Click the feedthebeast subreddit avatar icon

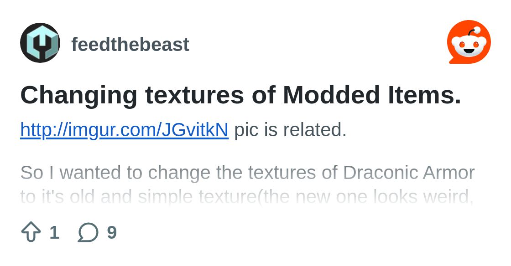(40, 43)
